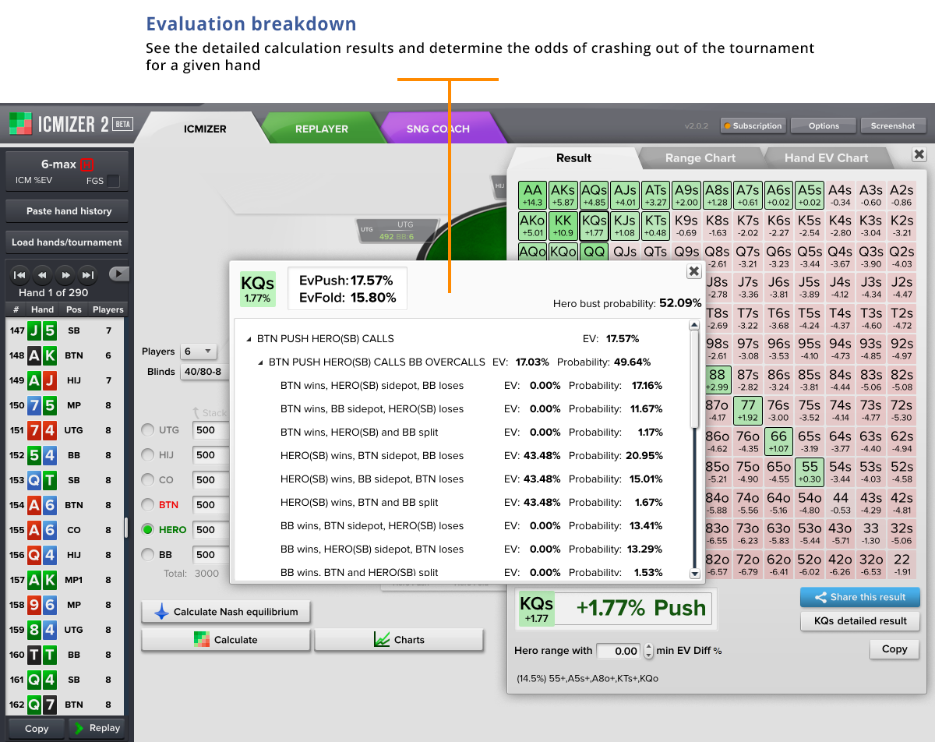Switch to the Range Chart tab
This screenshot has width=935, height=742.
coord(700,157)
